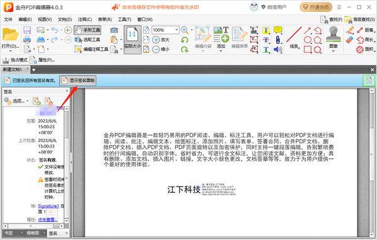Open the email dropdown arrow

pyautogui.click(x=48, y=30)
